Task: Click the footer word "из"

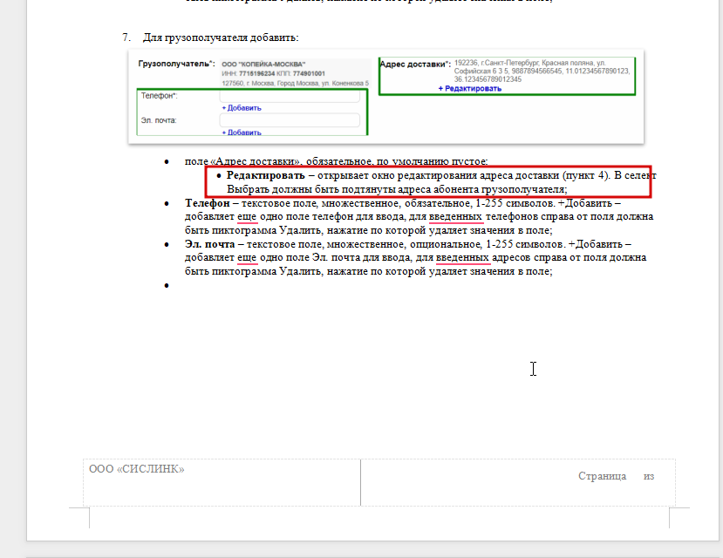Action: (x=649, y=476)
